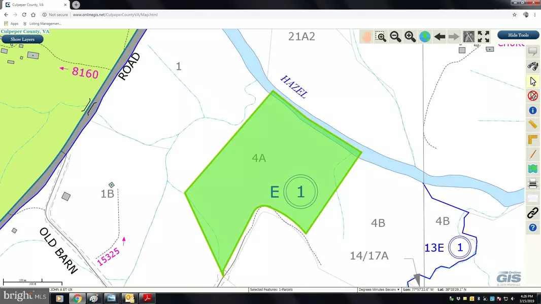Select the blue Identify info tool
The height and width of the screenshot is (304, 541).
[532, 110]
